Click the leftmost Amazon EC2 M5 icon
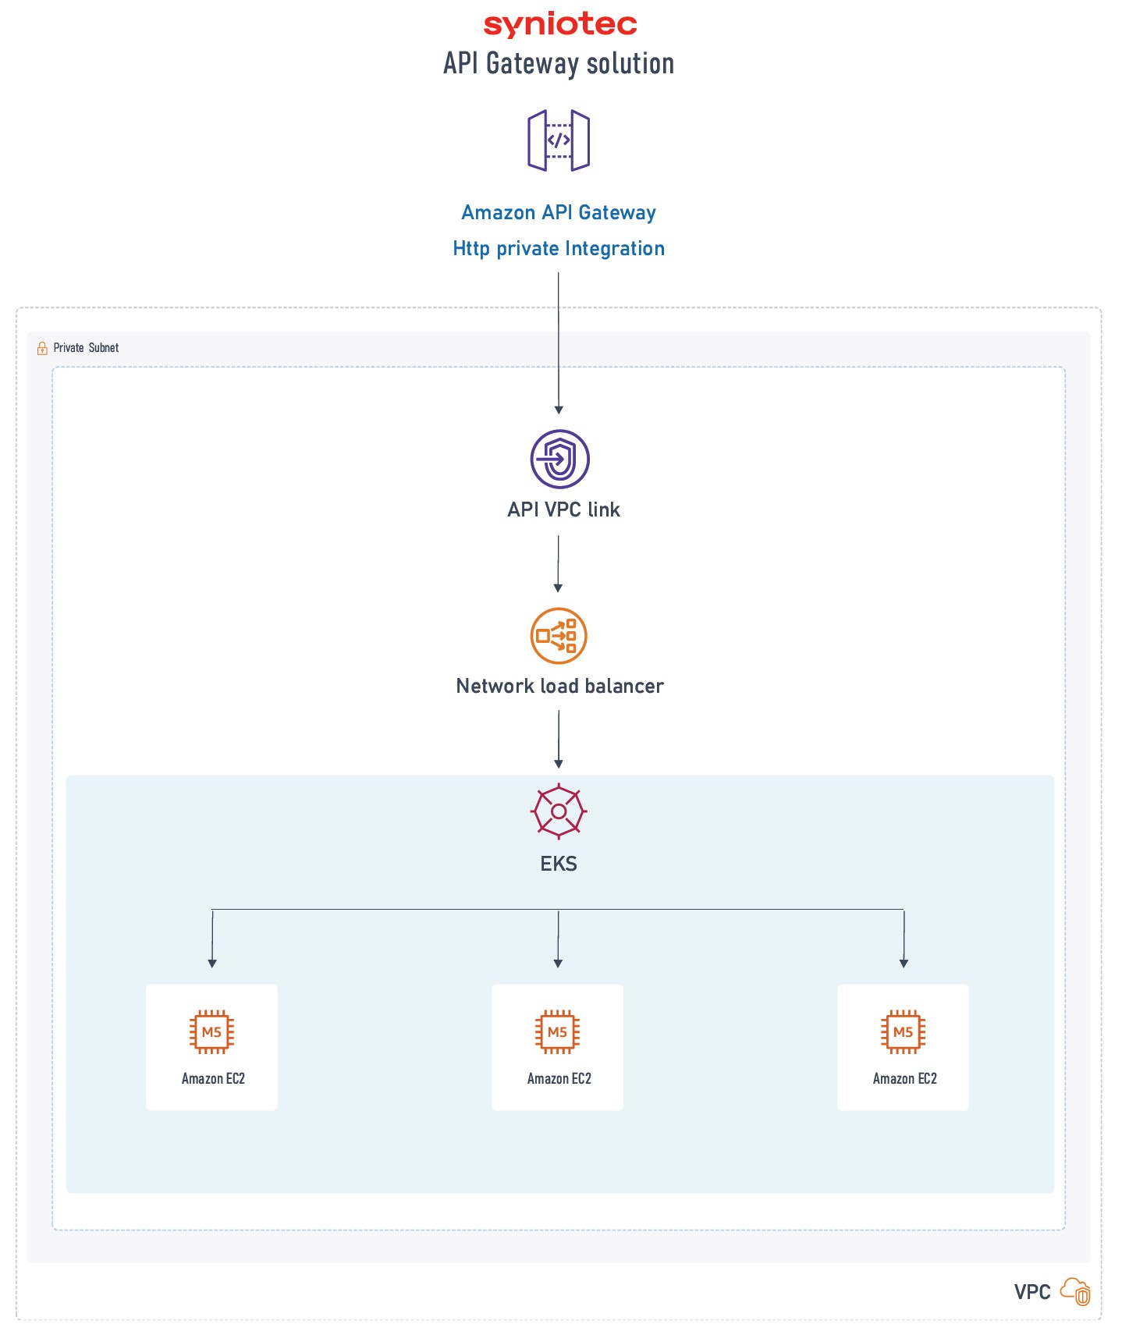The height and width of the screenshot is (1324, 1122). coord(211,1032)
